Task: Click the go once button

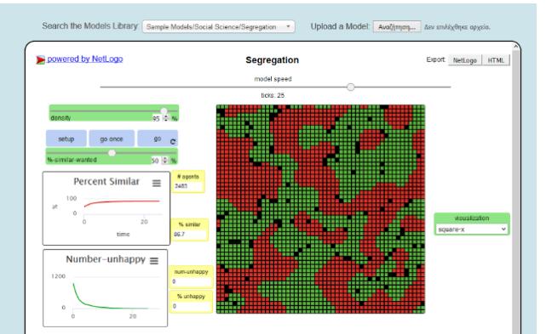Action: [x=112, y=139]
